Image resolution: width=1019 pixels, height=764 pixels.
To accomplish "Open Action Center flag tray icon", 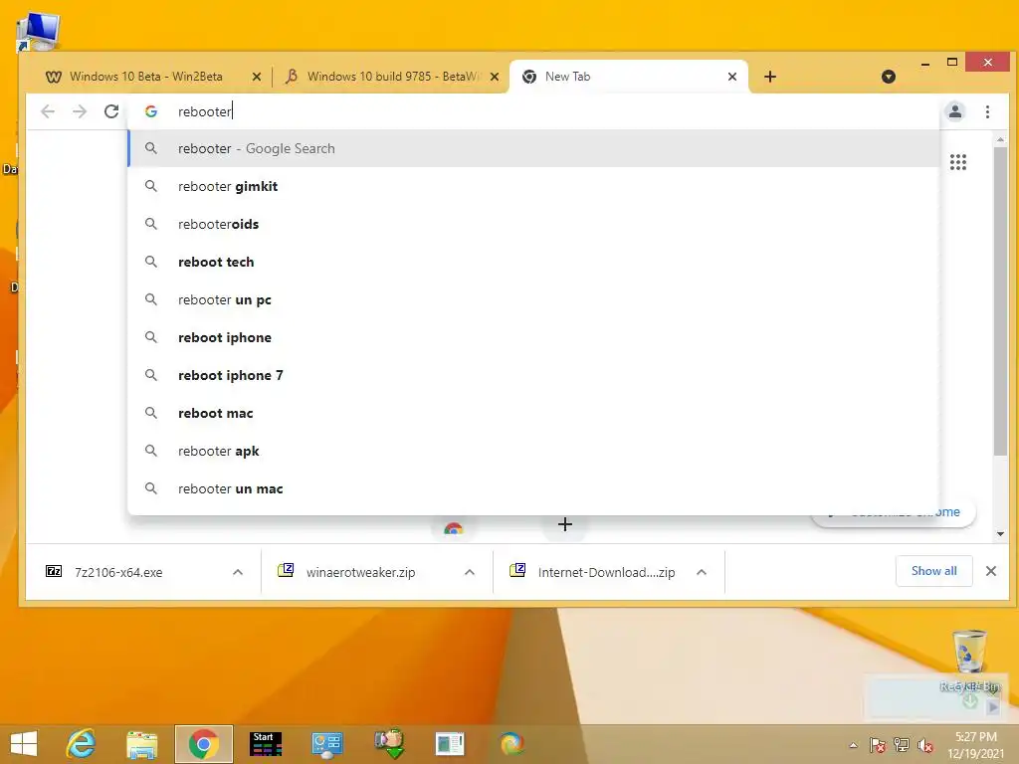I will (x=878, y=745).
